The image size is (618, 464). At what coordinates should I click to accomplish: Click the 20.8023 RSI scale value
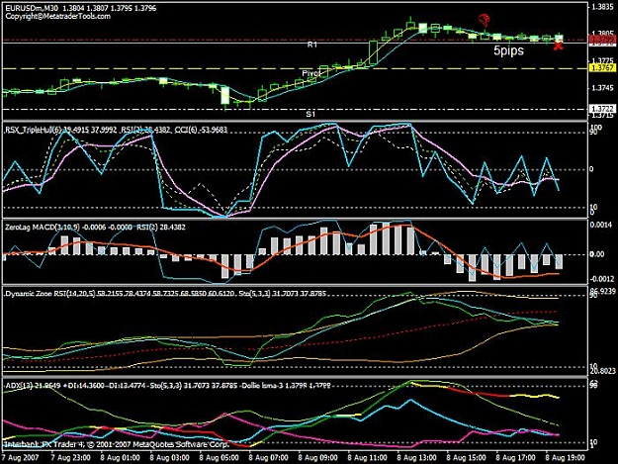(x=602, y=371)
